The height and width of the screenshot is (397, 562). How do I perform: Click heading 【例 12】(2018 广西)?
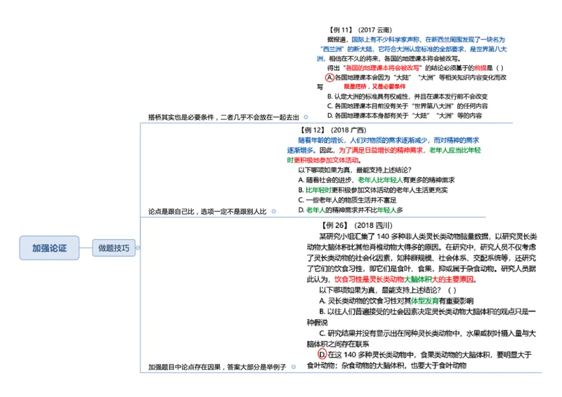point(333,130)
